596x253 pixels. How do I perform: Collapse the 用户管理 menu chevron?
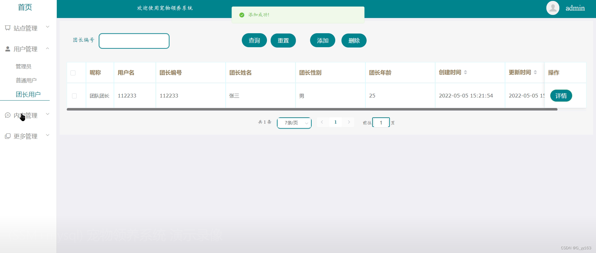(x=48, y=48)
